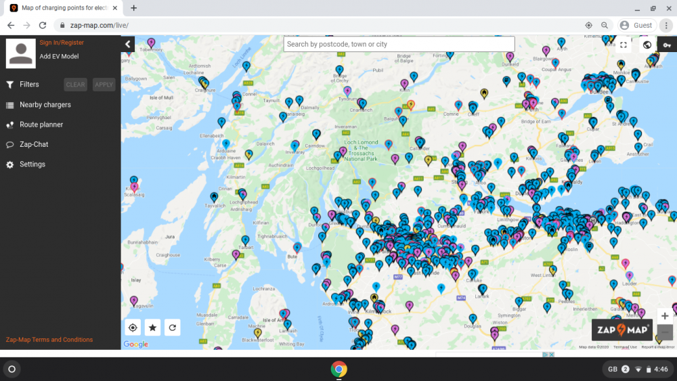
Task: Click the Zap-Chat speech bubble icon
Action: pyautogui.click(x=9, y=145)
